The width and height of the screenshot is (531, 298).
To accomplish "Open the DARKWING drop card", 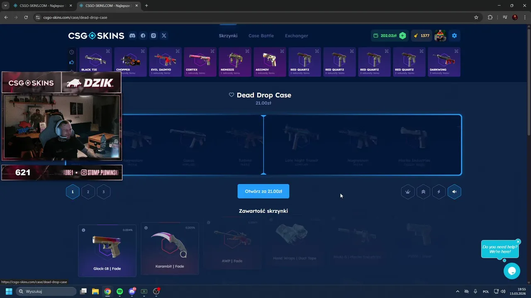I will (444, 62).
